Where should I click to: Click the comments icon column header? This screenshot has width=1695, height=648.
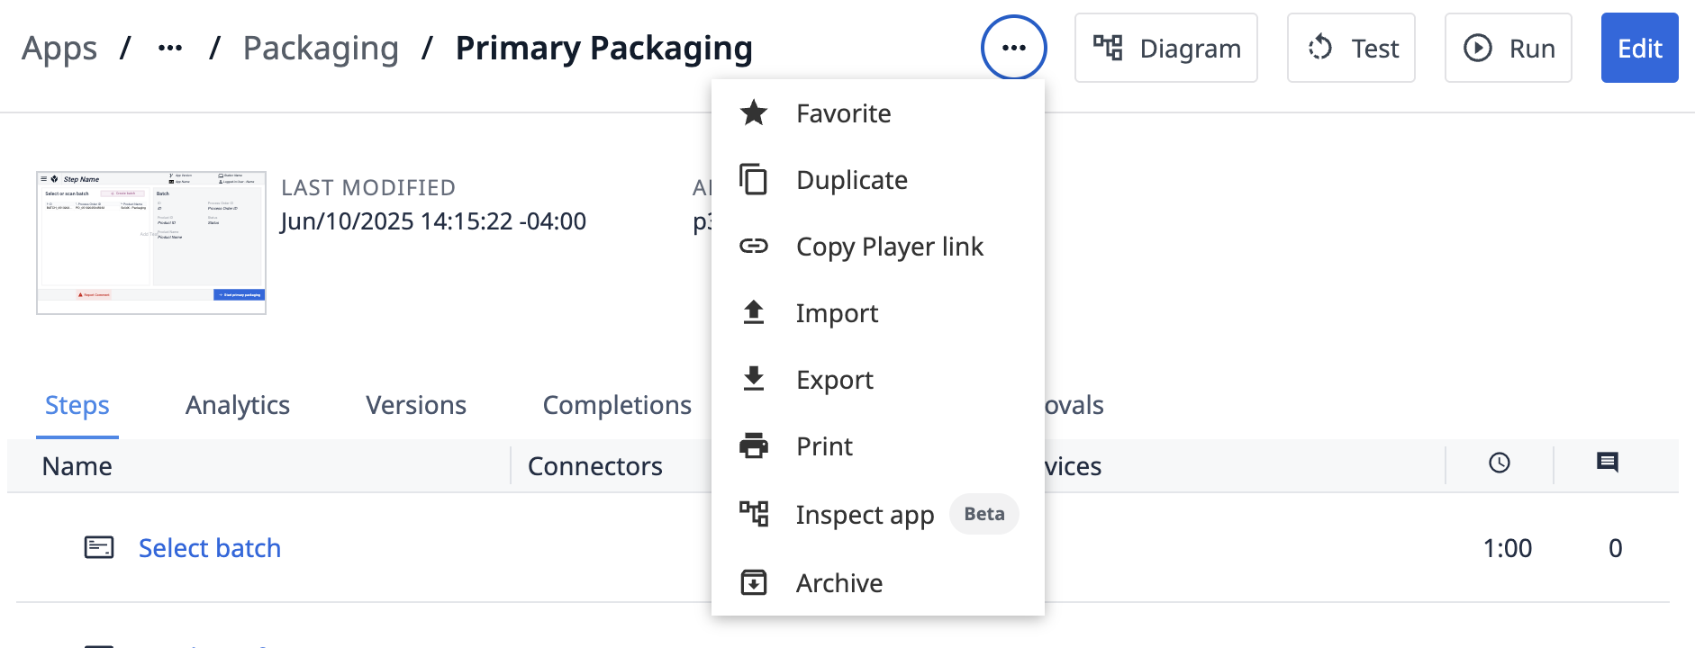1608,463
